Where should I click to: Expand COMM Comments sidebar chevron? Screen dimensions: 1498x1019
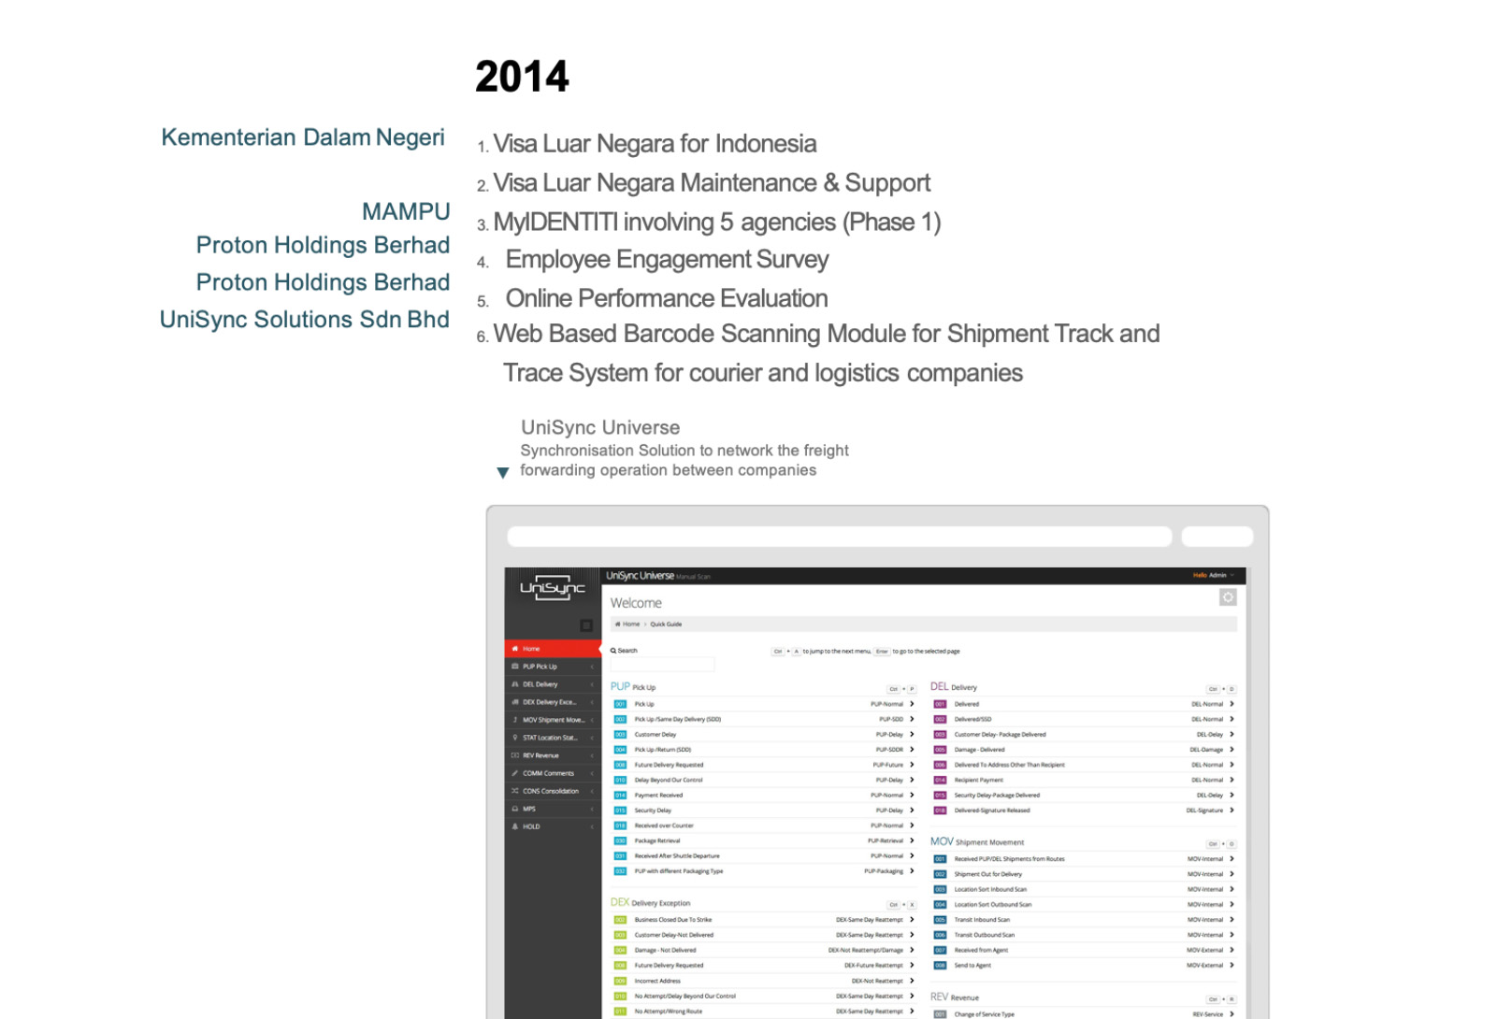(592, 773)
